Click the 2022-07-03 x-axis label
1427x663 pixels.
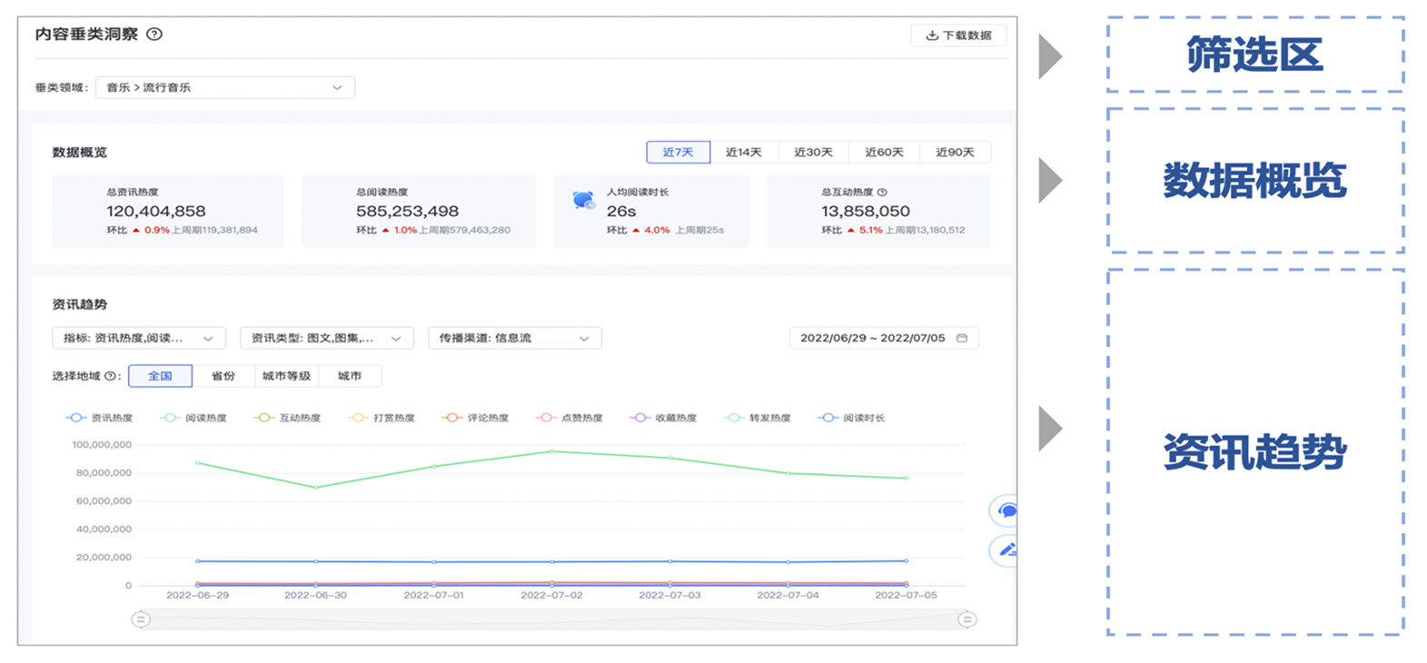click(x=669, y=595)
